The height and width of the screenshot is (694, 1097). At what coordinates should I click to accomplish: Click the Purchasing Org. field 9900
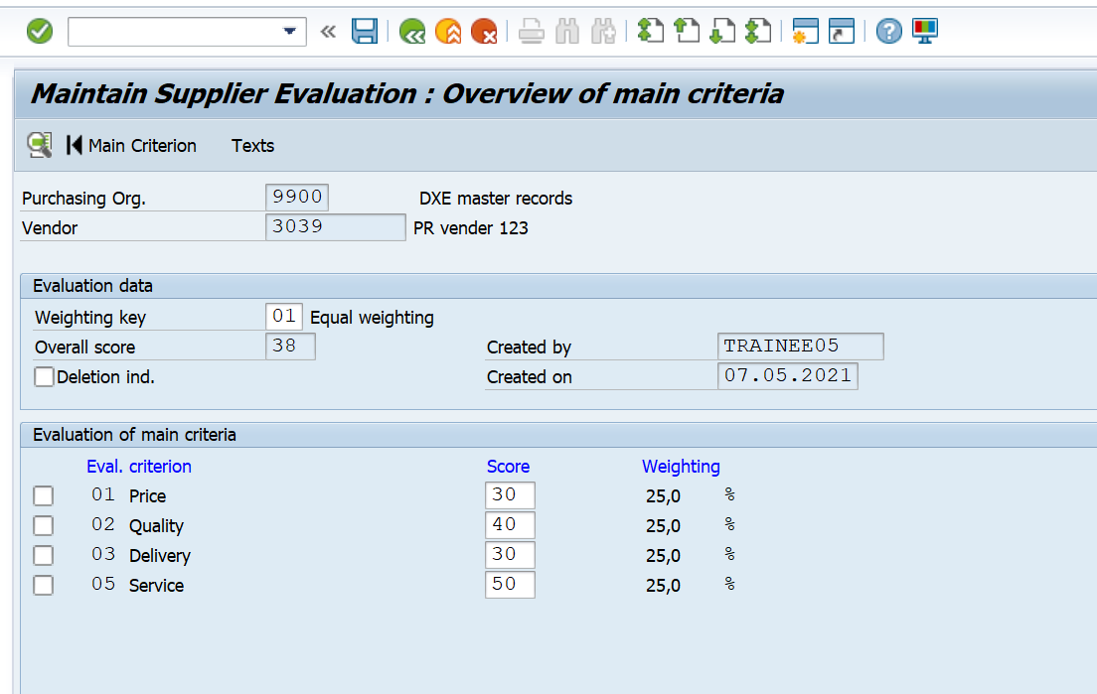pyautogui.click(x=297, y=198)
